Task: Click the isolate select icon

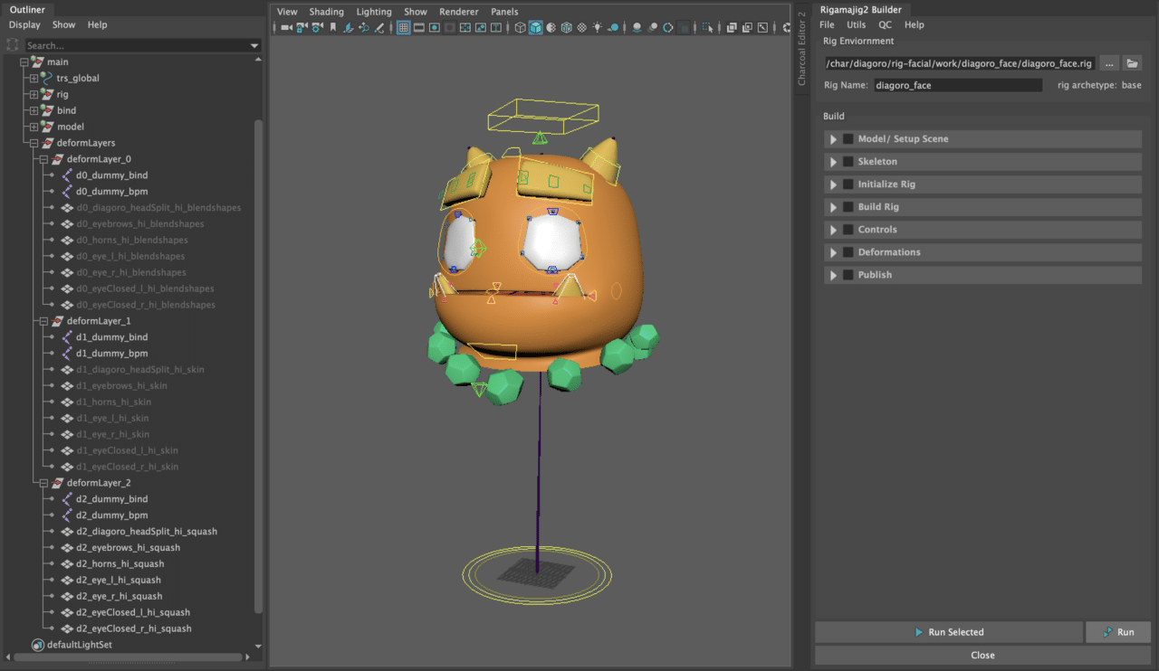Action: (x=707, y=27)
